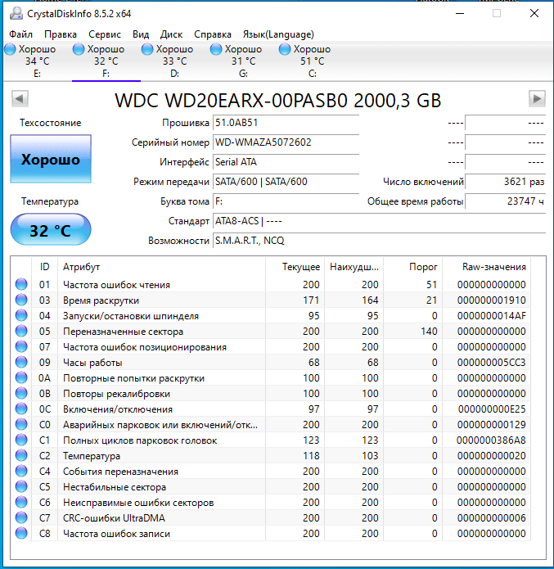Image resolution: width=554 pixels, height=569 pixels.
Task: Open the Язык(Language) menu
Action: point(278,34)
